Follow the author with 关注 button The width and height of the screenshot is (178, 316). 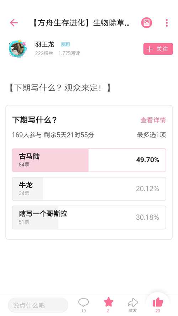click(x=158, y=49)
